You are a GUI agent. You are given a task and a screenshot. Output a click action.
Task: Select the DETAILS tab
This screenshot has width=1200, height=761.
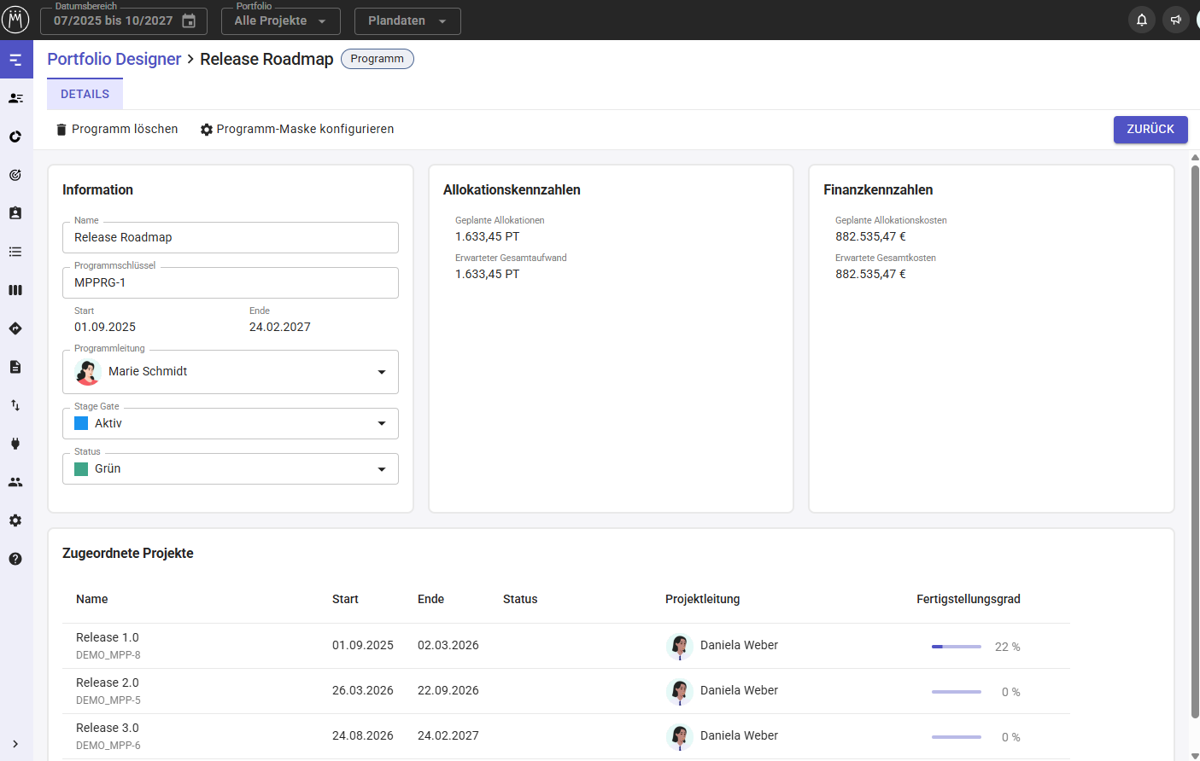click(x=85, y=94)
